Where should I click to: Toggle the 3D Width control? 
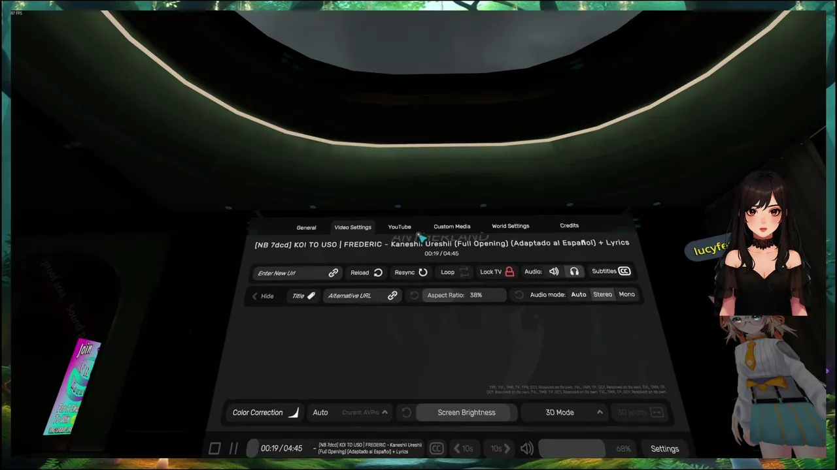click(641, 413)
